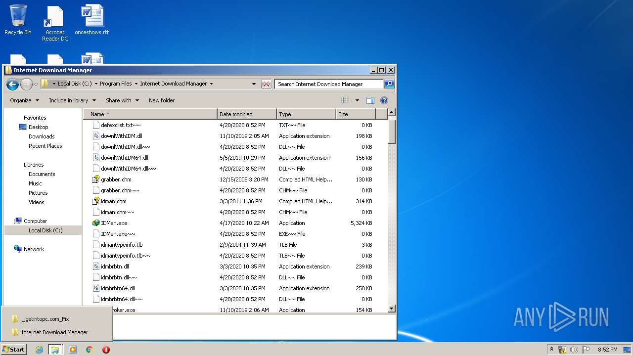Screen dimensions: 633x356
Task: Expand Program Files breadcrumb arrow
Action: point(136,84)
